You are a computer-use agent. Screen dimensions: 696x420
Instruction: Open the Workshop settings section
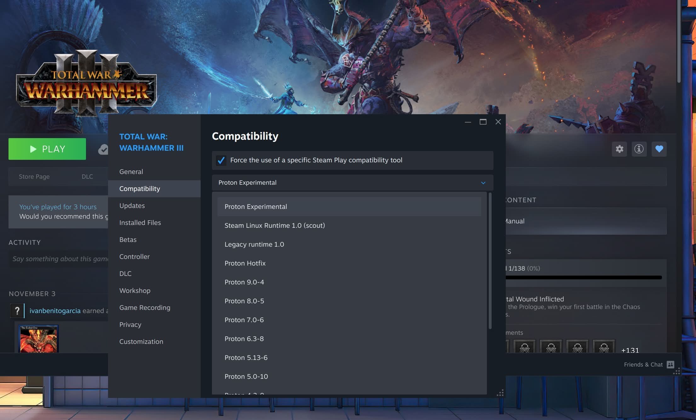click(x=135, y=290)
